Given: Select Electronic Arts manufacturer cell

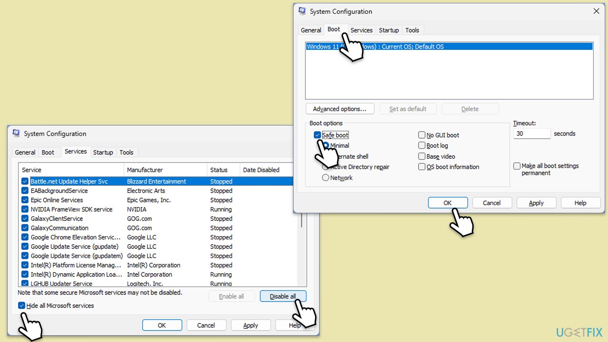Looking at the screenshot, I should (146, 190).
